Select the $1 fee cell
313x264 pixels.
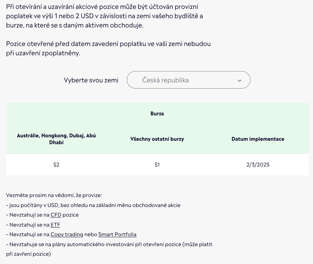click(x=157, y=165)
